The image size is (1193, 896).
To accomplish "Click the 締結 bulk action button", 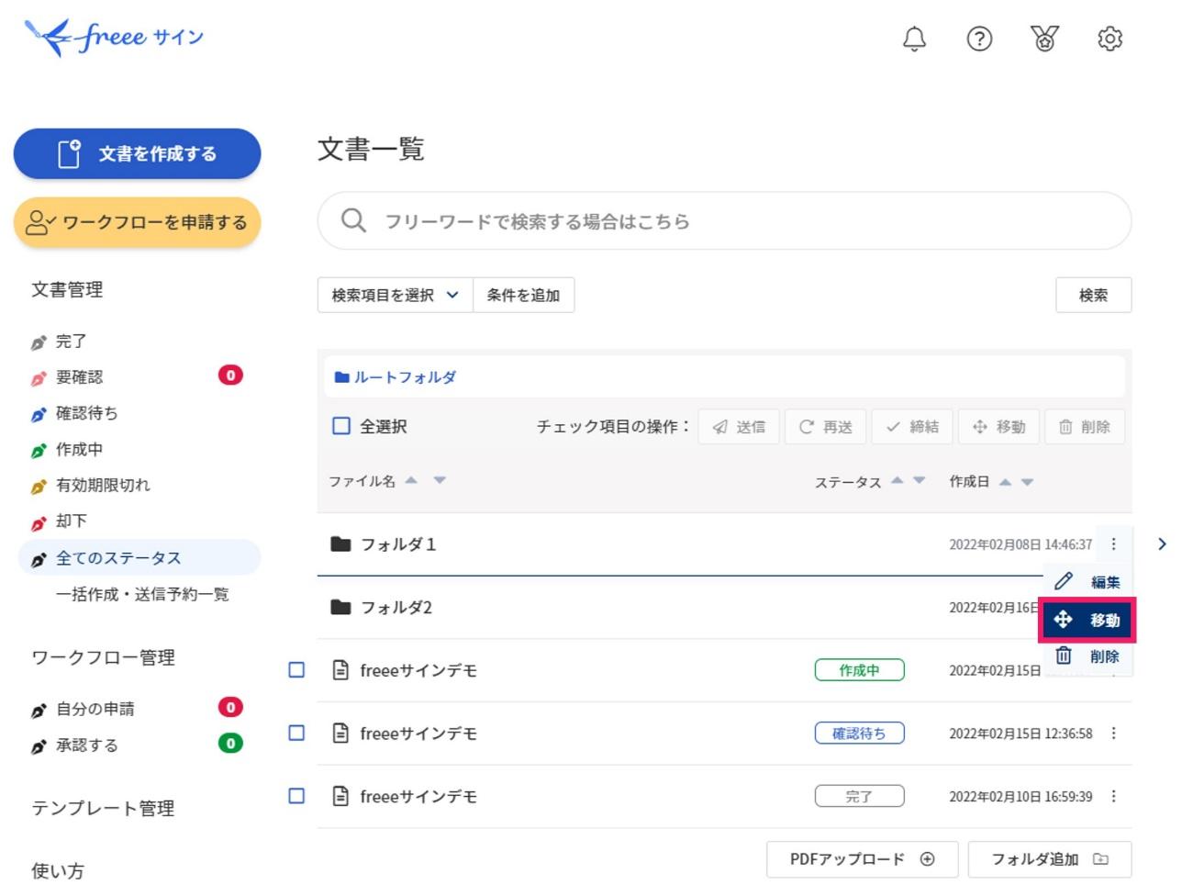I will (912, 427).
